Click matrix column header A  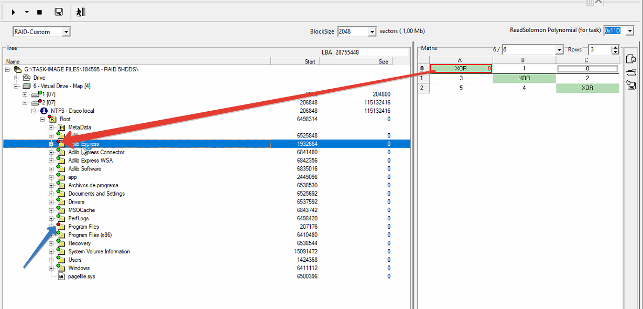tap(461, 60)
